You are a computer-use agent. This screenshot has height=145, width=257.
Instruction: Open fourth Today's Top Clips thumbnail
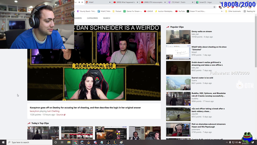point(145,133)
